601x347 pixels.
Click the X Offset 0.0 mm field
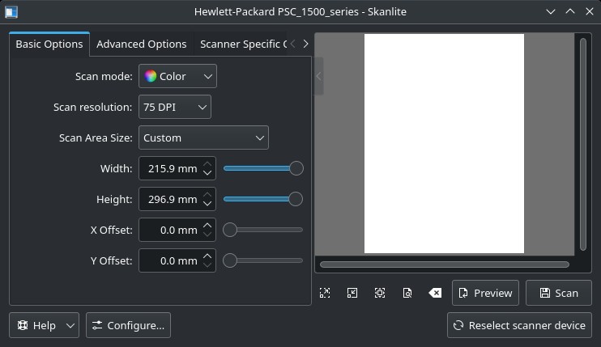171,230
